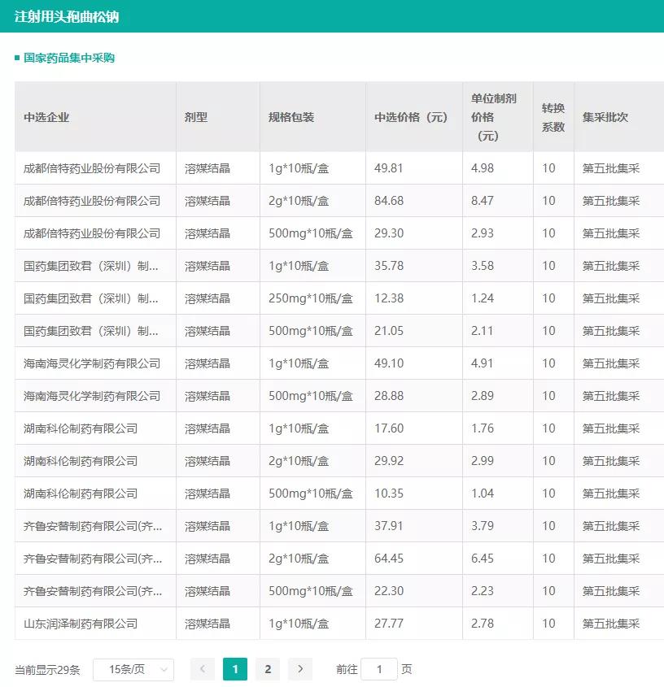
Task: Go to page 2 of results
Action: [x=268, y=669]
